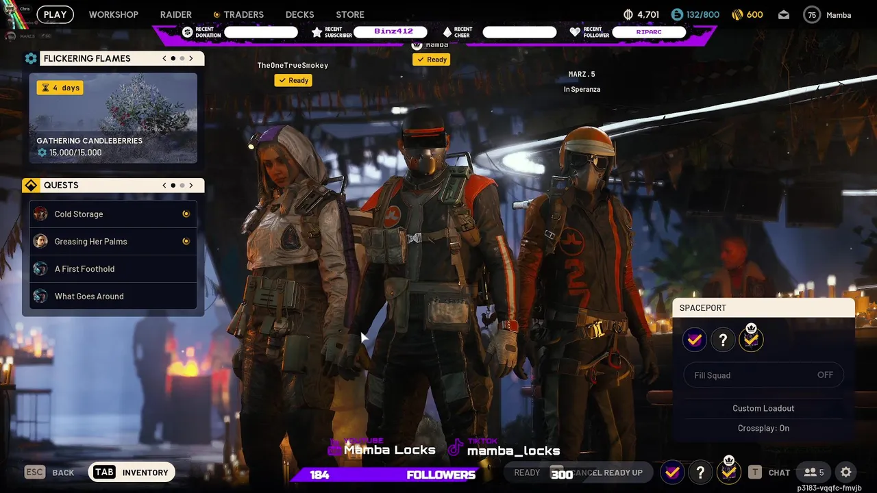Open the social friends list showing 5
Viewport: 877px width, 493px height.
tap(814, 472)
